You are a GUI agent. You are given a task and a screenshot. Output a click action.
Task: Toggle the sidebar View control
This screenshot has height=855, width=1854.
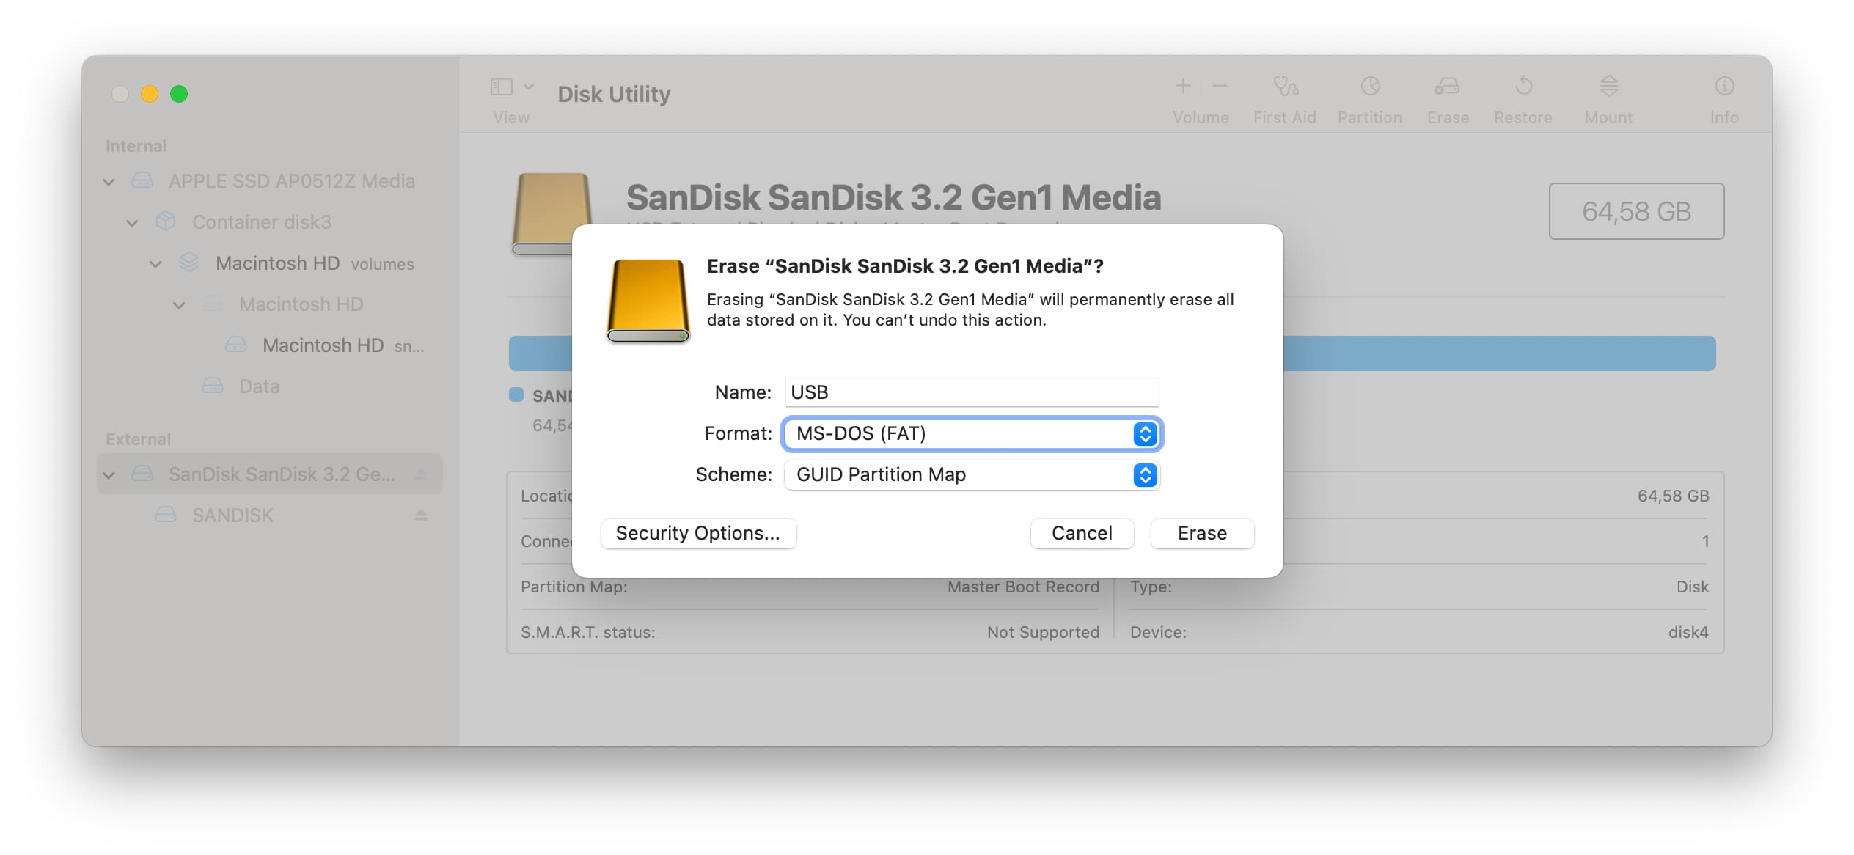[x=502, y=86]
